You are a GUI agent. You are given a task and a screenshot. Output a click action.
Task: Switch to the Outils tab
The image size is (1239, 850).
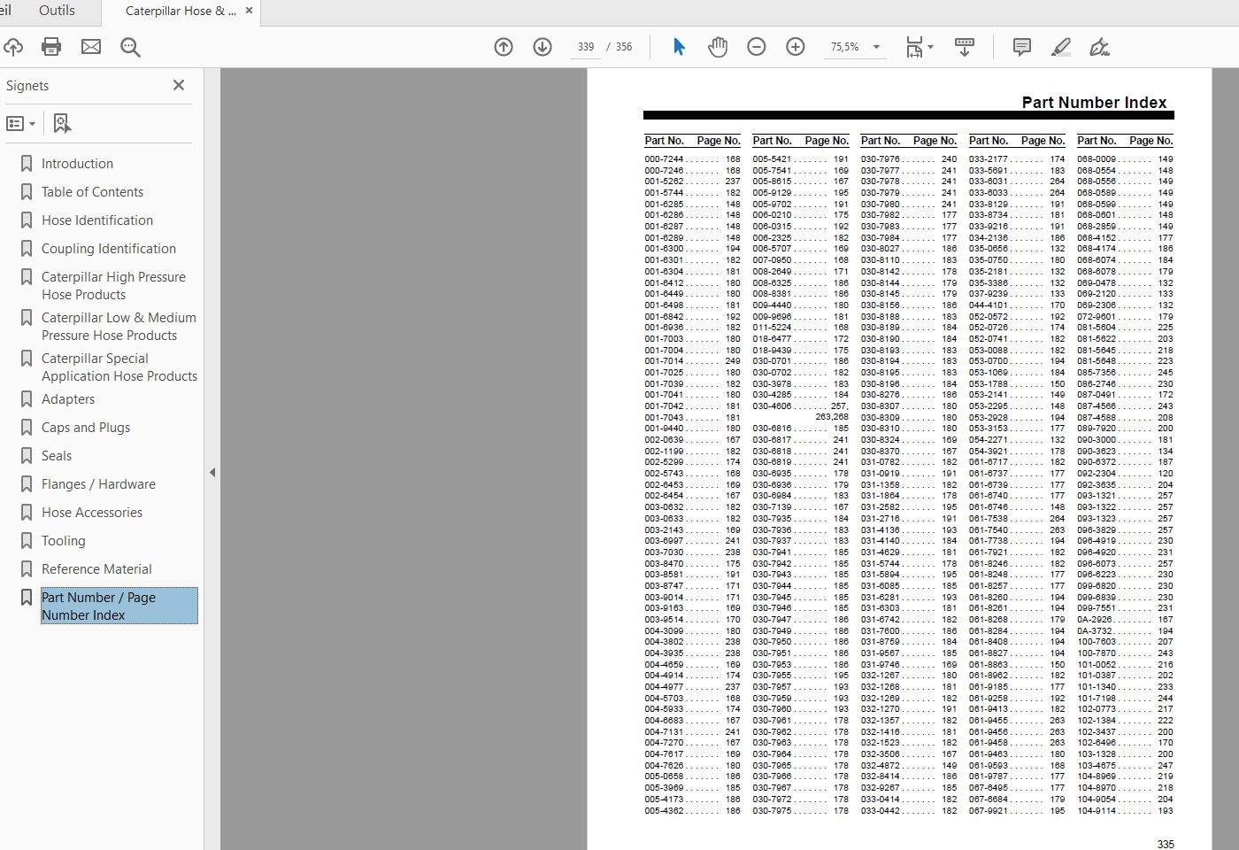click(x=57, y=11)
